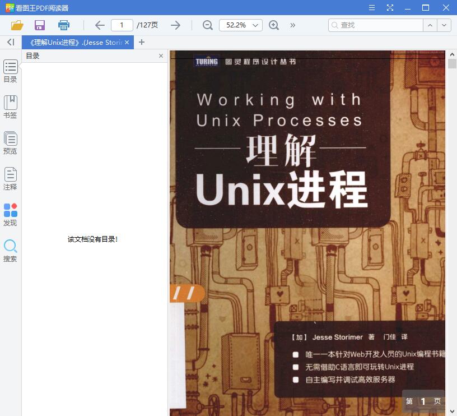Open the 目录 outline sidebar panel
The width and height of the screenshot is (457, 416).
(x=10, y=71)
